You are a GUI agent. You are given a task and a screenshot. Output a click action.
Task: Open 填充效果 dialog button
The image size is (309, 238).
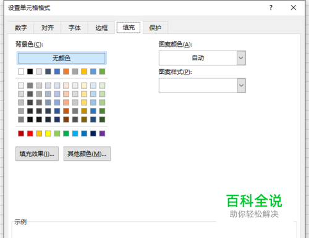tap(37, 154)
